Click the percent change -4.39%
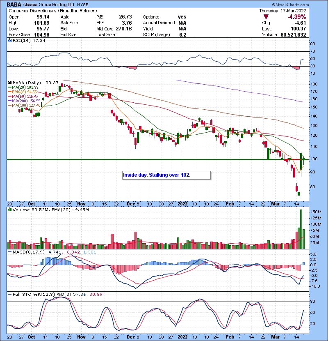The image size is (328, 341). [297, 17]
